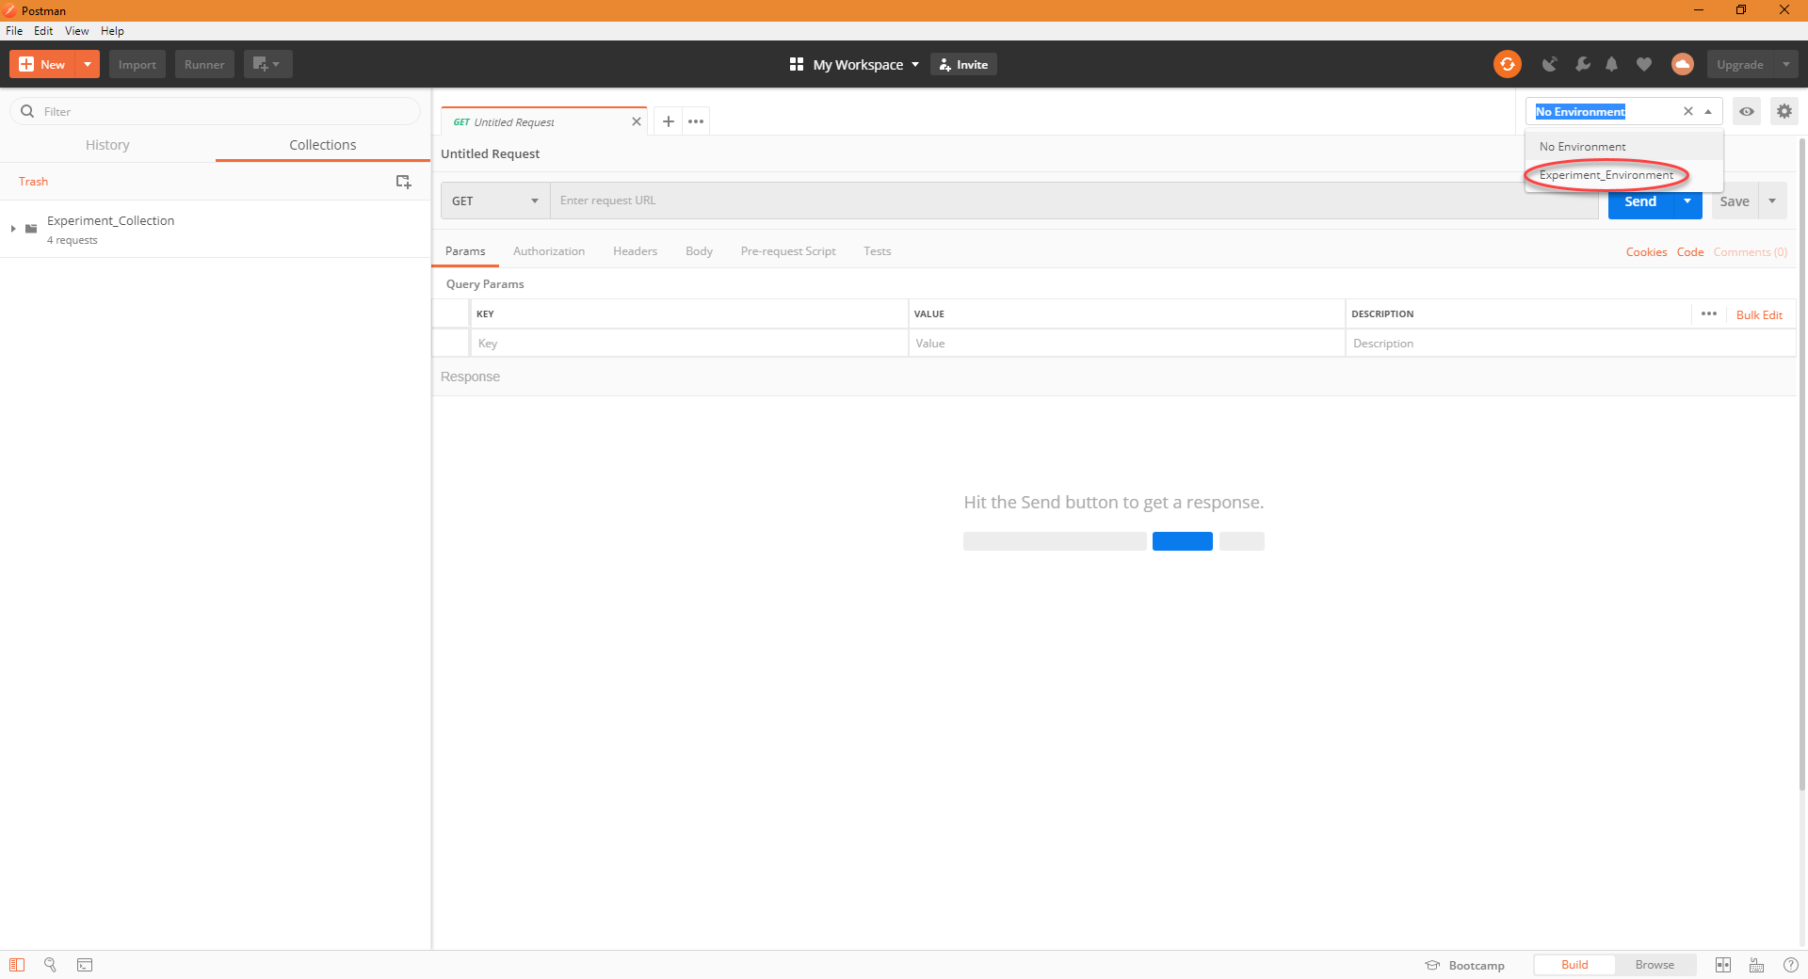Click the request URL input field

[1074, 201]
